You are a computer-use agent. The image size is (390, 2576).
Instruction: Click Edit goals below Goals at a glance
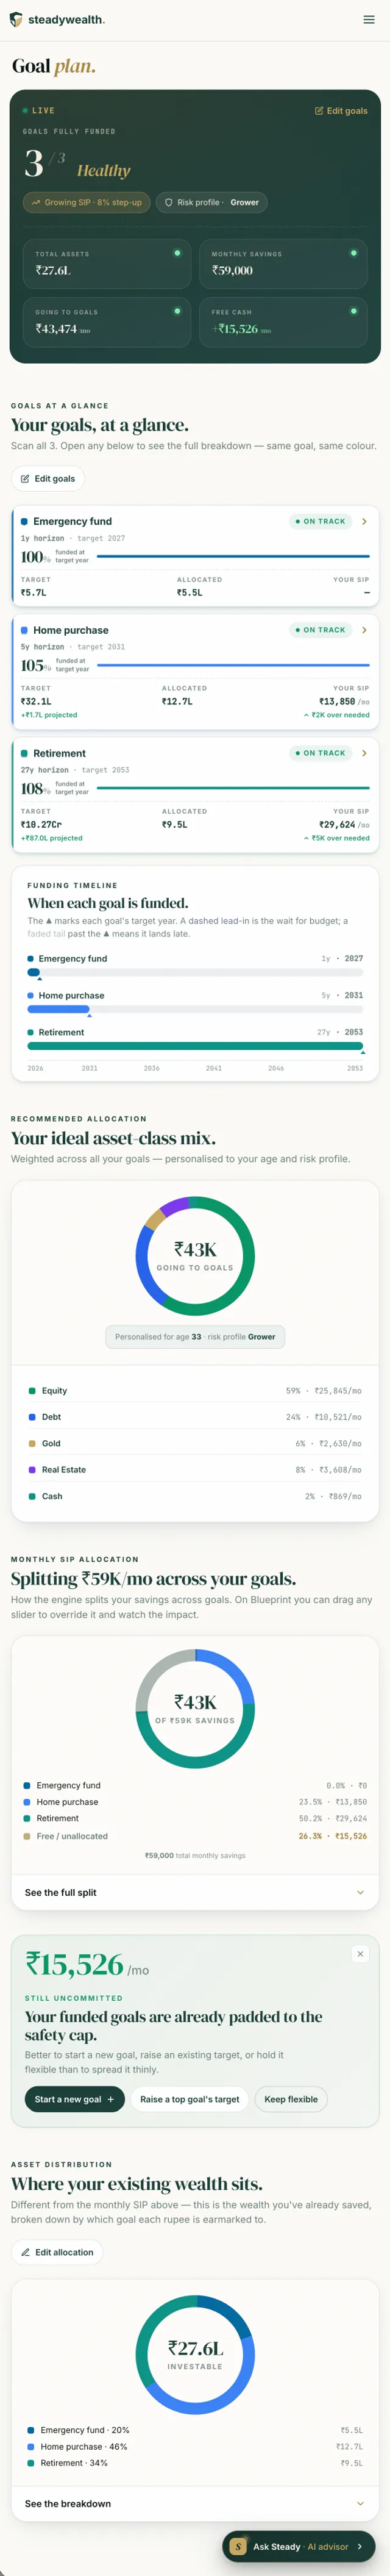coord(48,479)
